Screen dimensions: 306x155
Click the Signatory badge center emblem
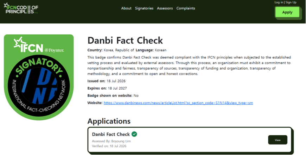point(39,86)
